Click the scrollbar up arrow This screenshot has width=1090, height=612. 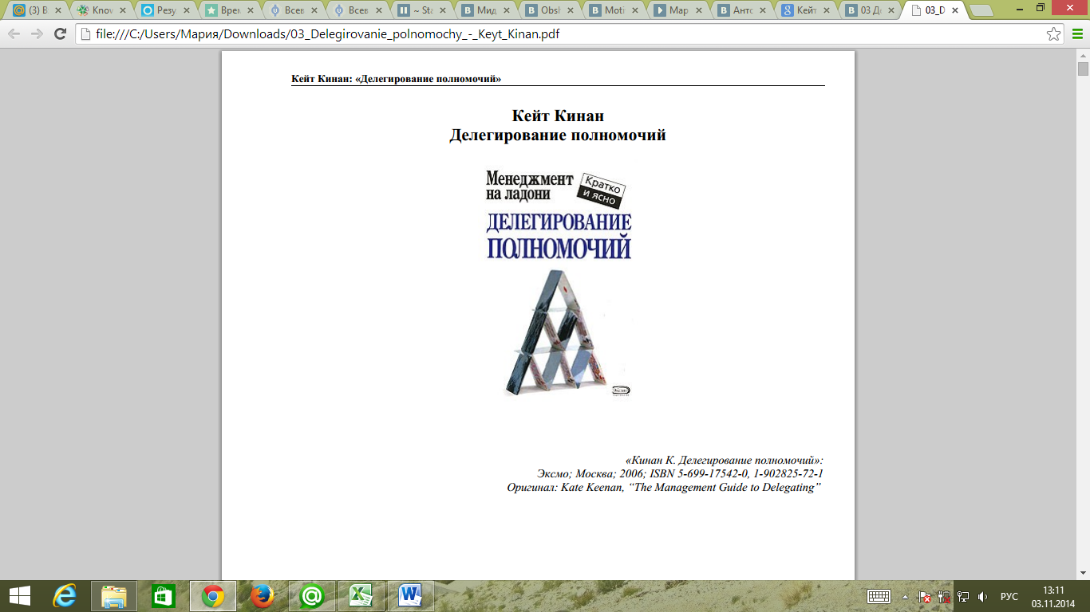coord(1083,54)
